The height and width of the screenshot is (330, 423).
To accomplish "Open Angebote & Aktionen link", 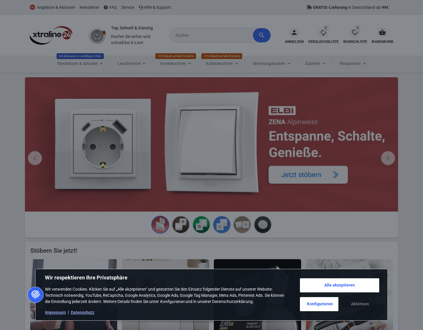I will (56, 7).
